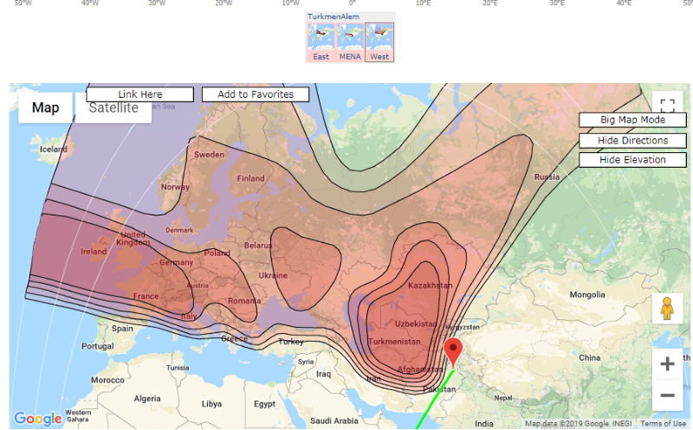Click the Turkmenistan map label
This screenshot has width=693, height=430.
pyautogui.click(x=394, y=342)
